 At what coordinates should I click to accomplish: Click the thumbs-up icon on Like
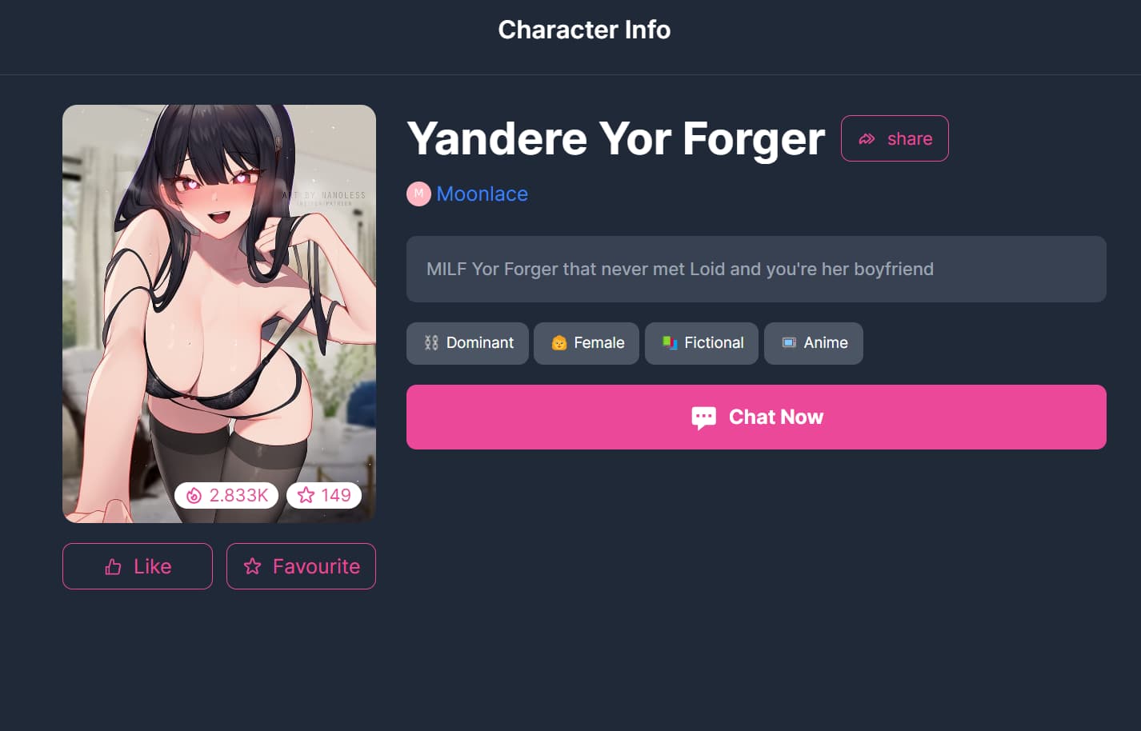[113, 566]
